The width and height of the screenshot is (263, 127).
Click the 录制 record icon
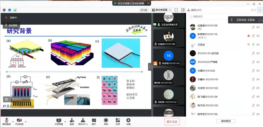coord(106,122)
